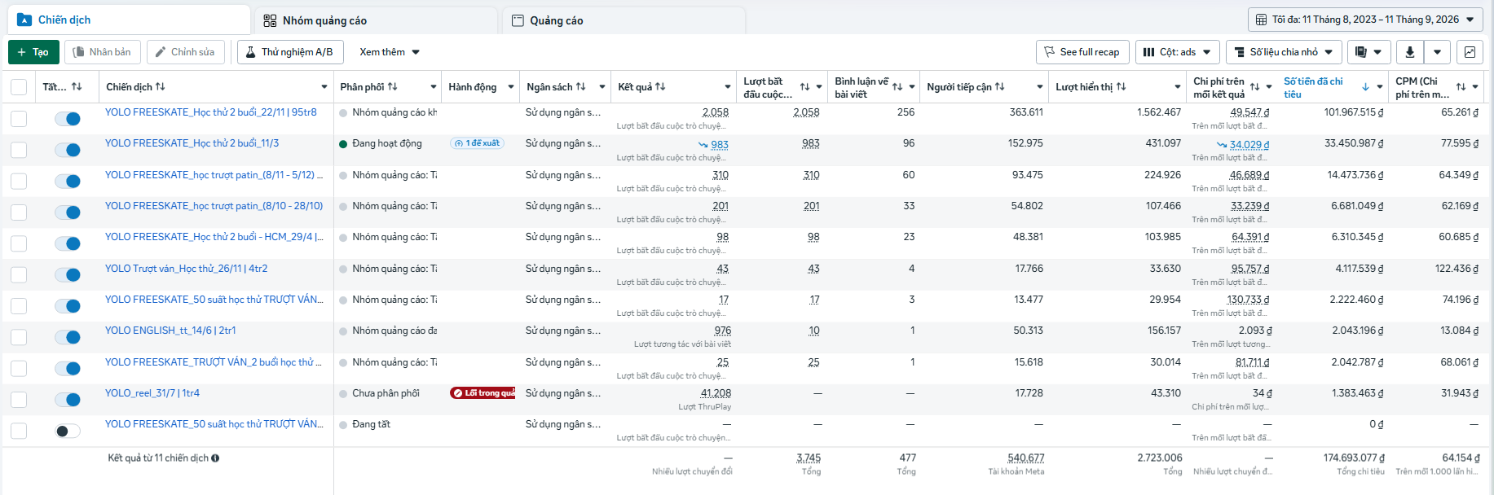
Task: Toggle switch for học trượt patin_(8/11 - 5/12)
Action: [68, 182]
